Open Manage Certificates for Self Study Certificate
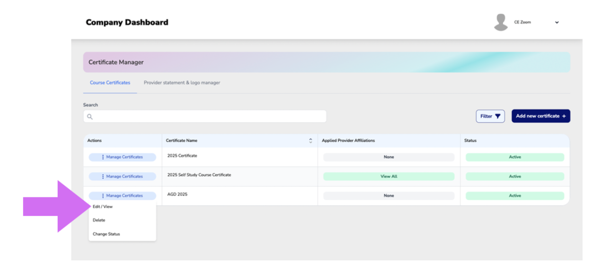 (x=123, y=176)
